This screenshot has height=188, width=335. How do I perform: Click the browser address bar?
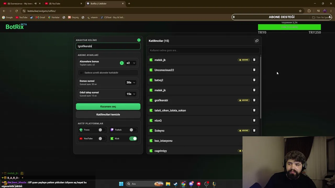pyautogui.click(x=161, y=11)
